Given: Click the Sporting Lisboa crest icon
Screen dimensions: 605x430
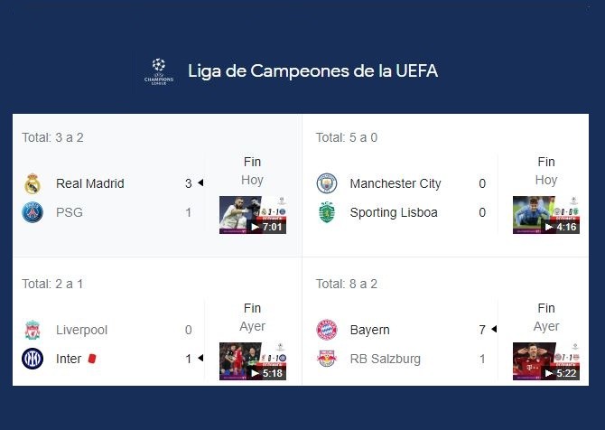Looking at the screenshot, I should tap(327, 212).
